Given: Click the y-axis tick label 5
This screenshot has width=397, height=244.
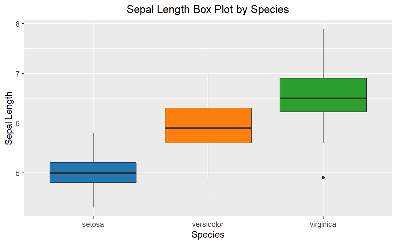Looking at the screenshot, I should click(x=18, y=173).
